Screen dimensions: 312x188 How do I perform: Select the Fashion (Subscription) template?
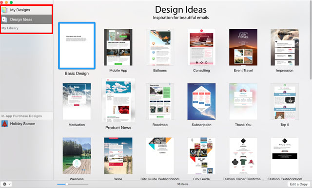point(285,156)
